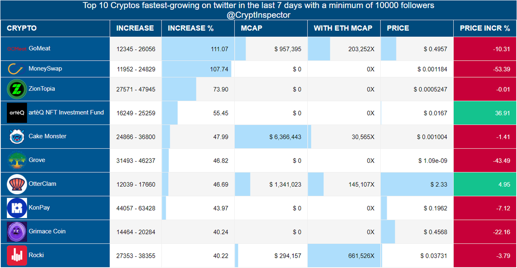The width and height of the screenshot is (517, 268).
Task: Click the KonPay blue logo
Action: 17,208
